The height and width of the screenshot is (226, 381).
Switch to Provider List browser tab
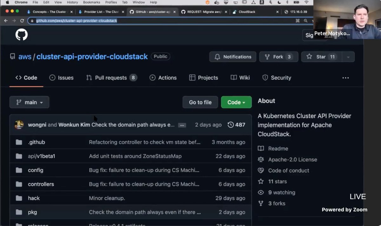101,12
